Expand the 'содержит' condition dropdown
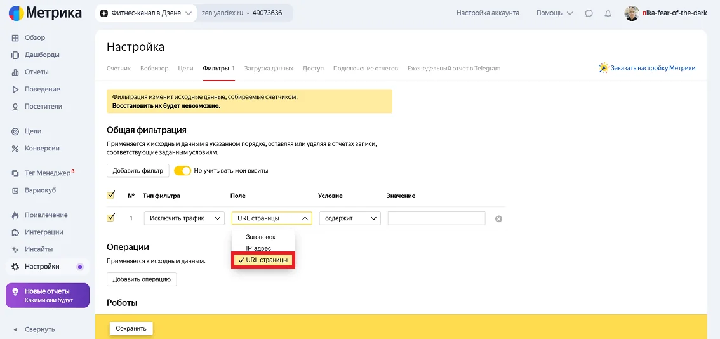The height and width of the screenshot is (339, 720). tap(349, 218)
